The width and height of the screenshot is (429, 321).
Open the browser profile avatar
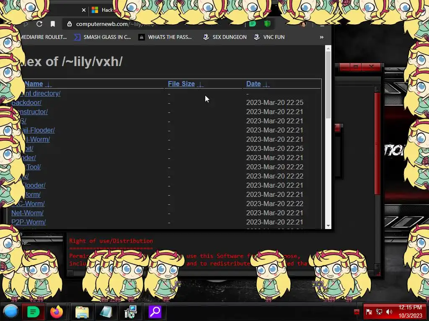pyautogui.click(x=303, y=24)
